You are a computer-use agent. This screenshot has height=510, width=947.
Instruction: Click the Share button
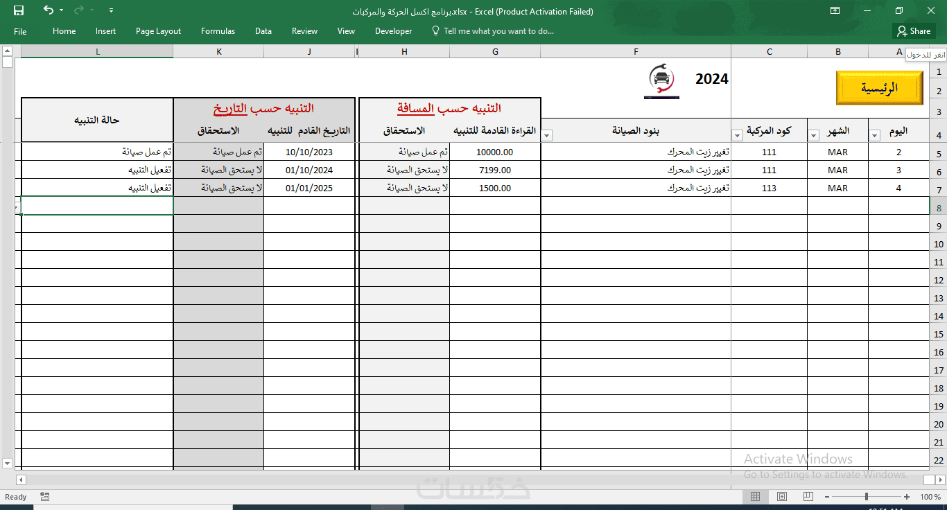(x=914, y=31)
